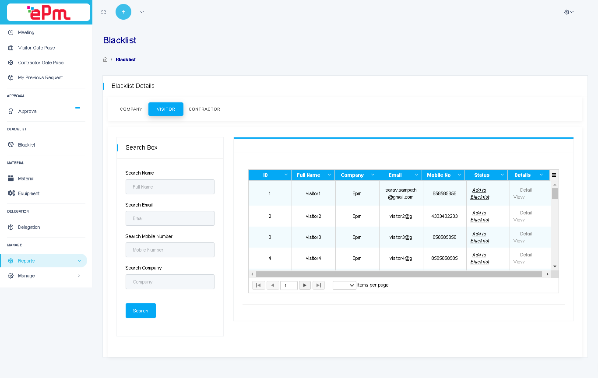Switch to the Contractor tab
Image resolution: width=598 pixels, height=378 pixels.
tap(204, 109)
